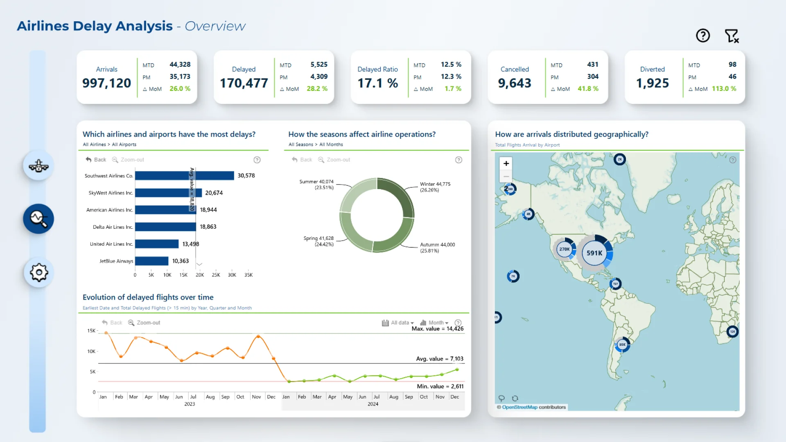Click the peak data point at Nov 2023
The image size is (786, 442).
click(x=258, y=336)
